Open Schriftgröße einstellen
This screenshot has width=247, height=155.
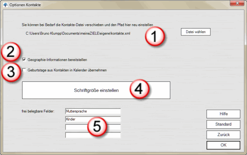coord(96,90)
